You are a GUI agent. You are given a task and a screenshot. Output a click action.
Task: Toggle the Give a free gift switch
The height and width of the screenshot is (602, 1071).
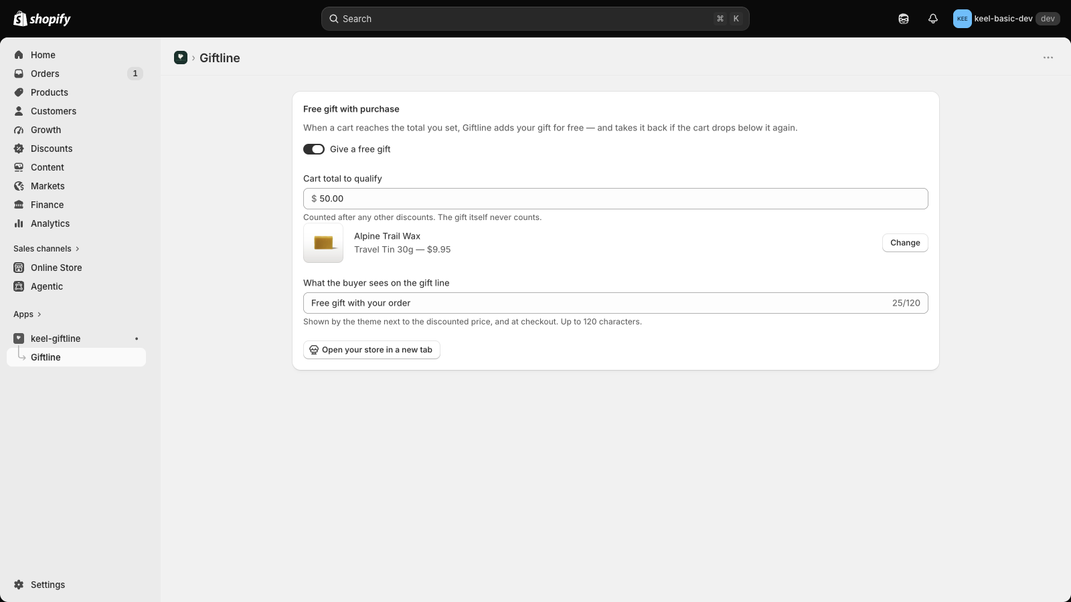click(314, 149)
